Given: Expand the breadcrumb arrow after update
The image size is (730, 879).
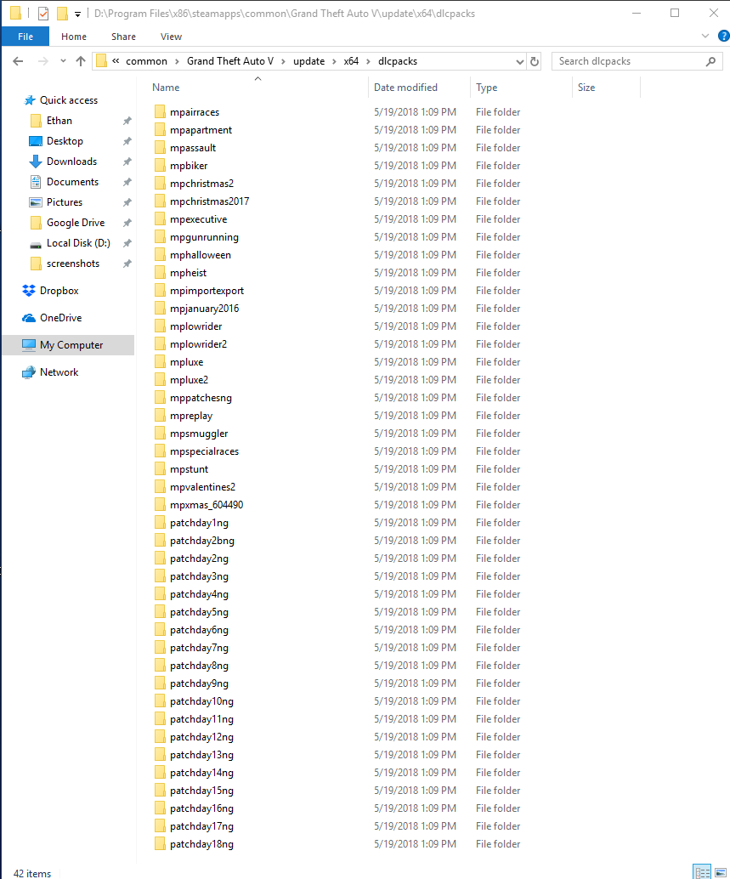Looking at the screenshot, I should click(334, 61).
